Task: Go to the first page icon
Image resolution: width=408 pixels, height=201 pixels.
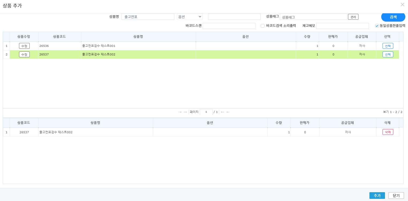Action: pyautogui.click(x=180, y=112)
